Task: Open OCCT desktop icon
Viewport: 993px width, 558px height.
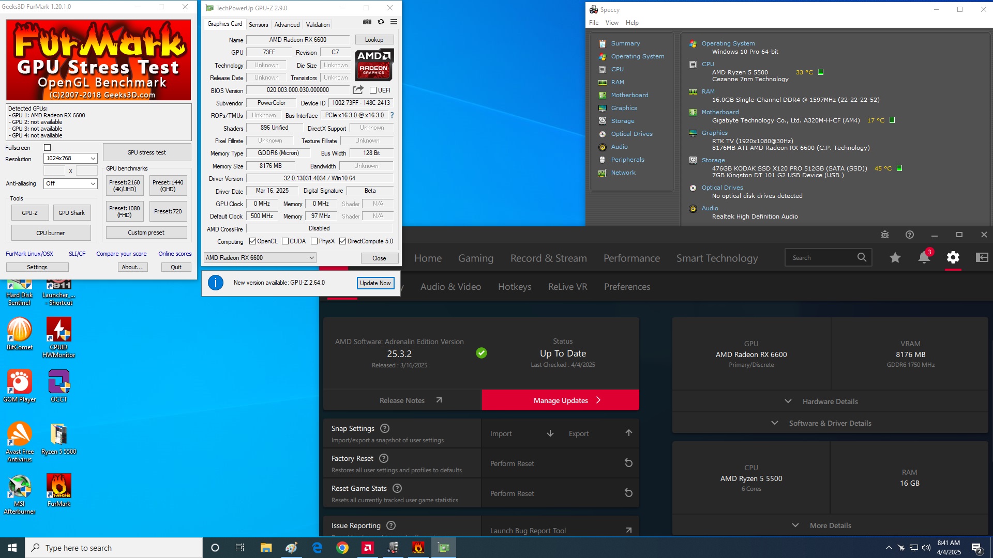Action: tap(59, 386)
